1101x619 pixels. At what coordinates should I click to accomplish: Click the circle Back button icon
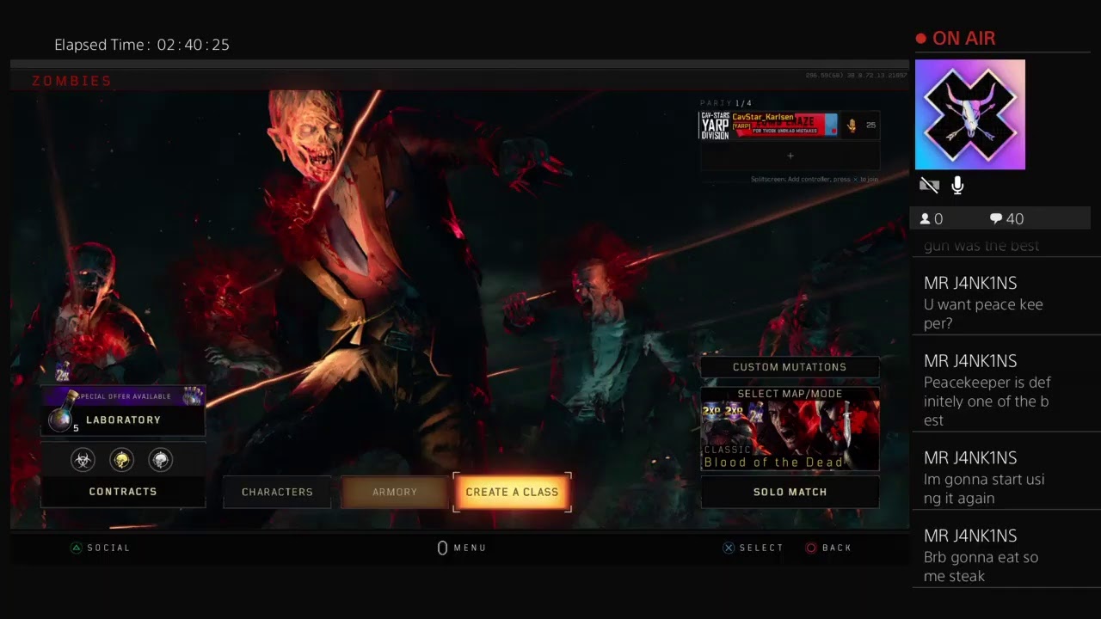pyautogui.click(x=811, y=548)
